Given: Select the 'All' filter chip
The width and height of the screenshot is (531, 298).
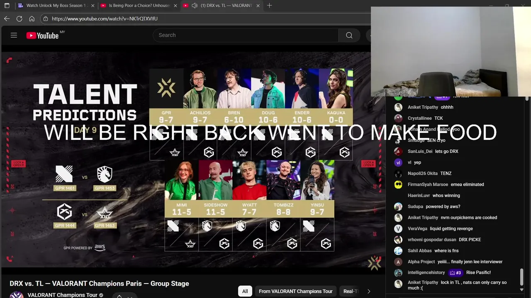Looking at the screenshot, I should coord(245,291).
